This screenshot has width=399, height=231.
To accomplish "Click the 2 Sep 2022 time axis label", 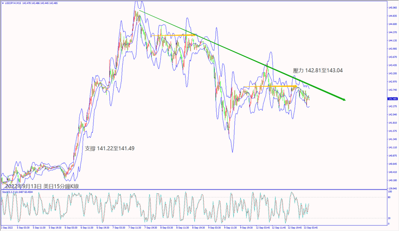I will point(7,228).
